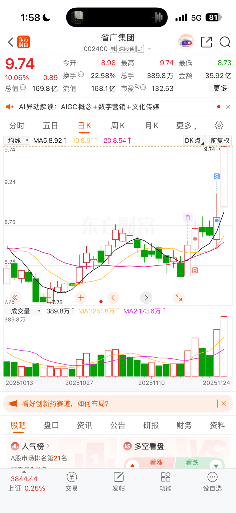Expand chart to fullscreen icon
Image resolution: width=236 pixels, height=513 pixels.
(x=179, y=298)
